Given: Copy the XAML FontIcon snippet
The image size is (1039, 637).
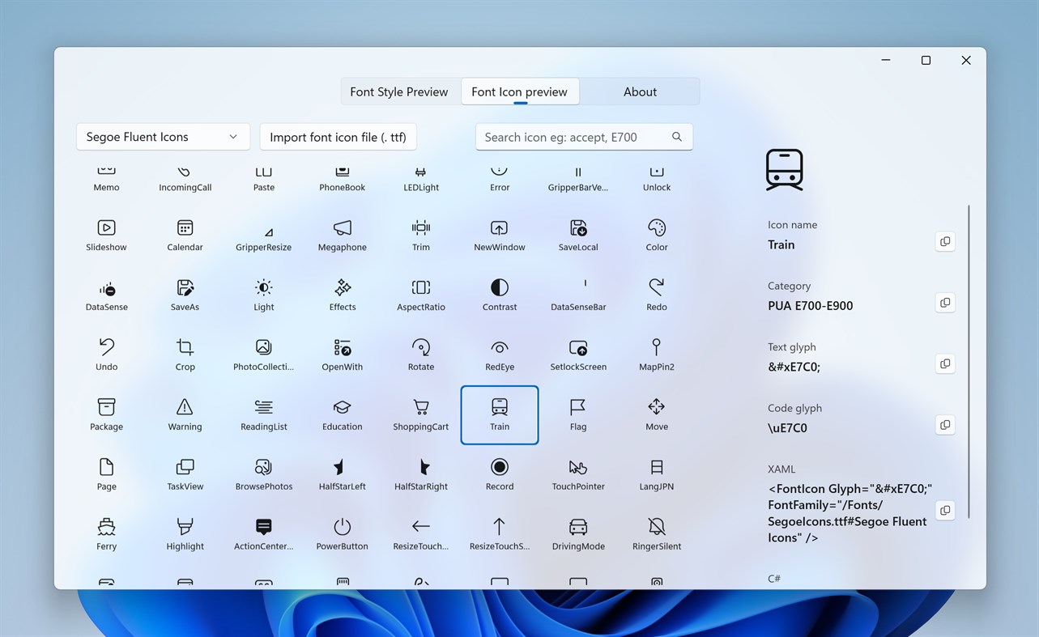Looking at the screenshot, I should point(945,510).
